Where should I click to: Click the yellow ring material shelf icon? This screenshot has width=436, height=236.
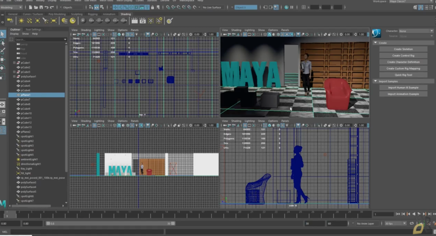(72, 21)
